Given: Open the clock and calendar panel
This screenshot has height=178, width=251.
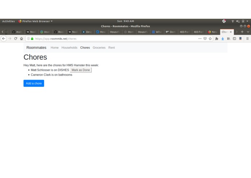Looking at the screenshot, I should coord(126,21).
